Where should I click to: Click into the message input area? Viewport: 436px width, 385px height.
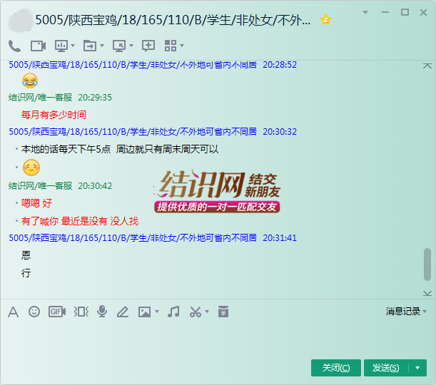point(217,337)
